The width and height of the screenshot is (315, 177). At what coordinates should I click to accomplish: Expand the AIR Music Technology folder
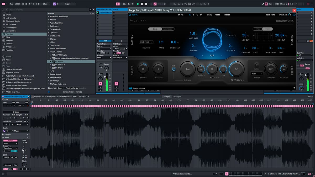coord(49,17)
